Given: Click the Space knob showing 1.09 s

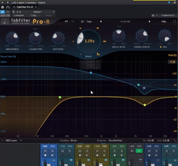Looking at the screenshot, I should pos(88,41).
